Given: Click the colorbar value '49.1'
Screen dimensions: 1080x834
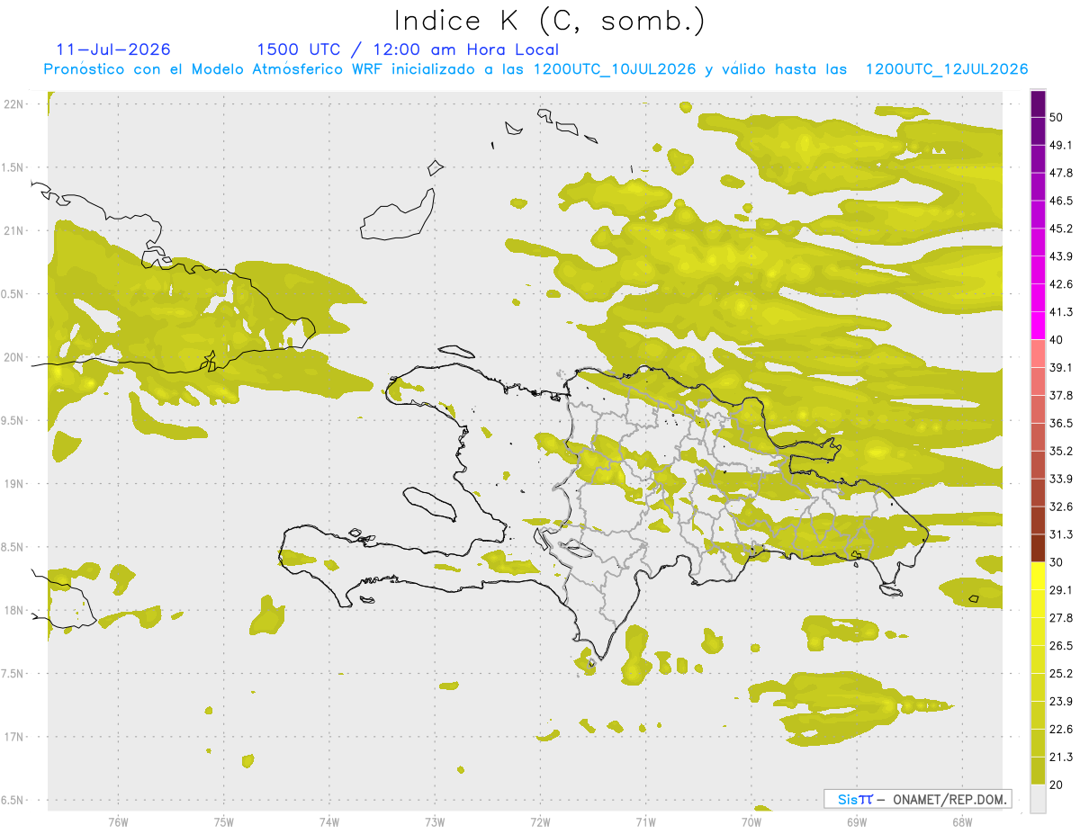Looking at the screenshot, I should pos(1060,145).
